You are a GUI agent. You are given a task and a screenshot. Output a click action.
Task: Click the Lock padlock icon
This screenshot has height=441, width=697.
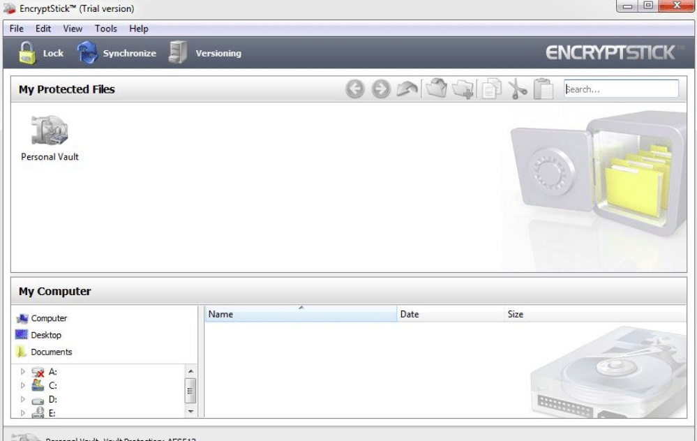tap(27, 53)
